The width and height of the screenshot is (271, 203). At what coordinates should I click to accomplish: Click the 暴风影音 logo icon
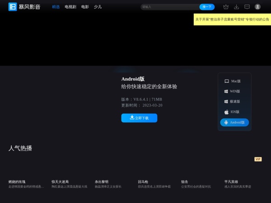13,7
